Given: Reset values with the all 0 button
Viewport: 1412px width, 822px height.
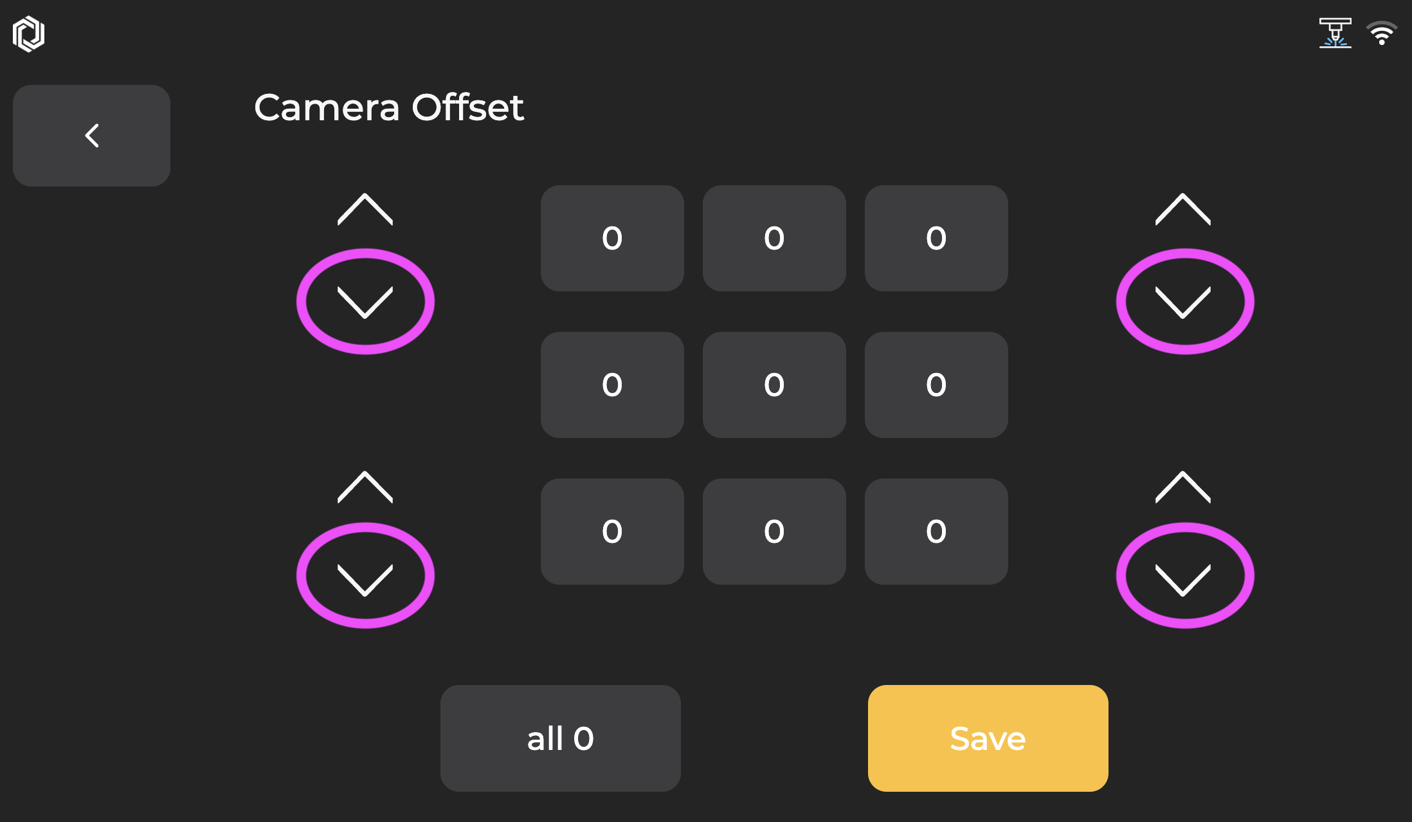Looking at the screenshot, I should [561, 738].
